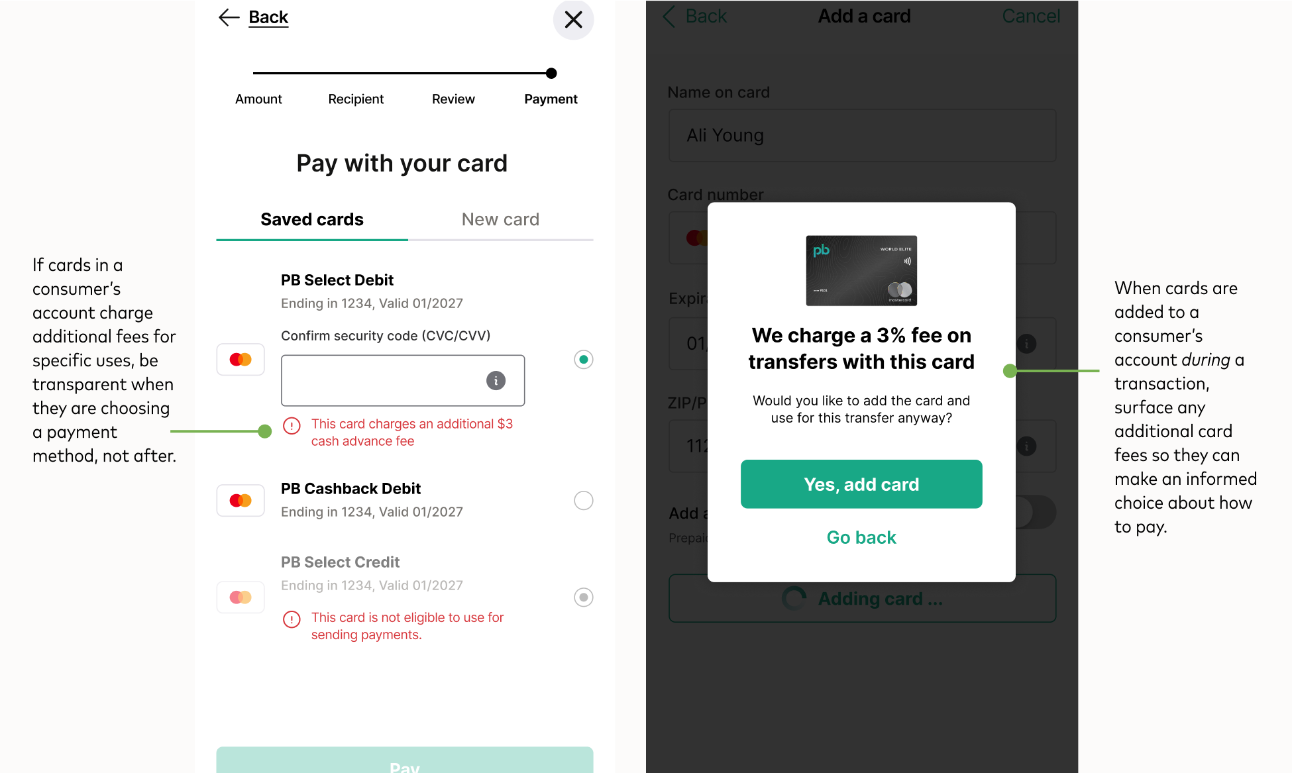This screenshot has height=773, width=1292.
Task: Click the Payment progress step dot
Action: (x=551, y=74)
